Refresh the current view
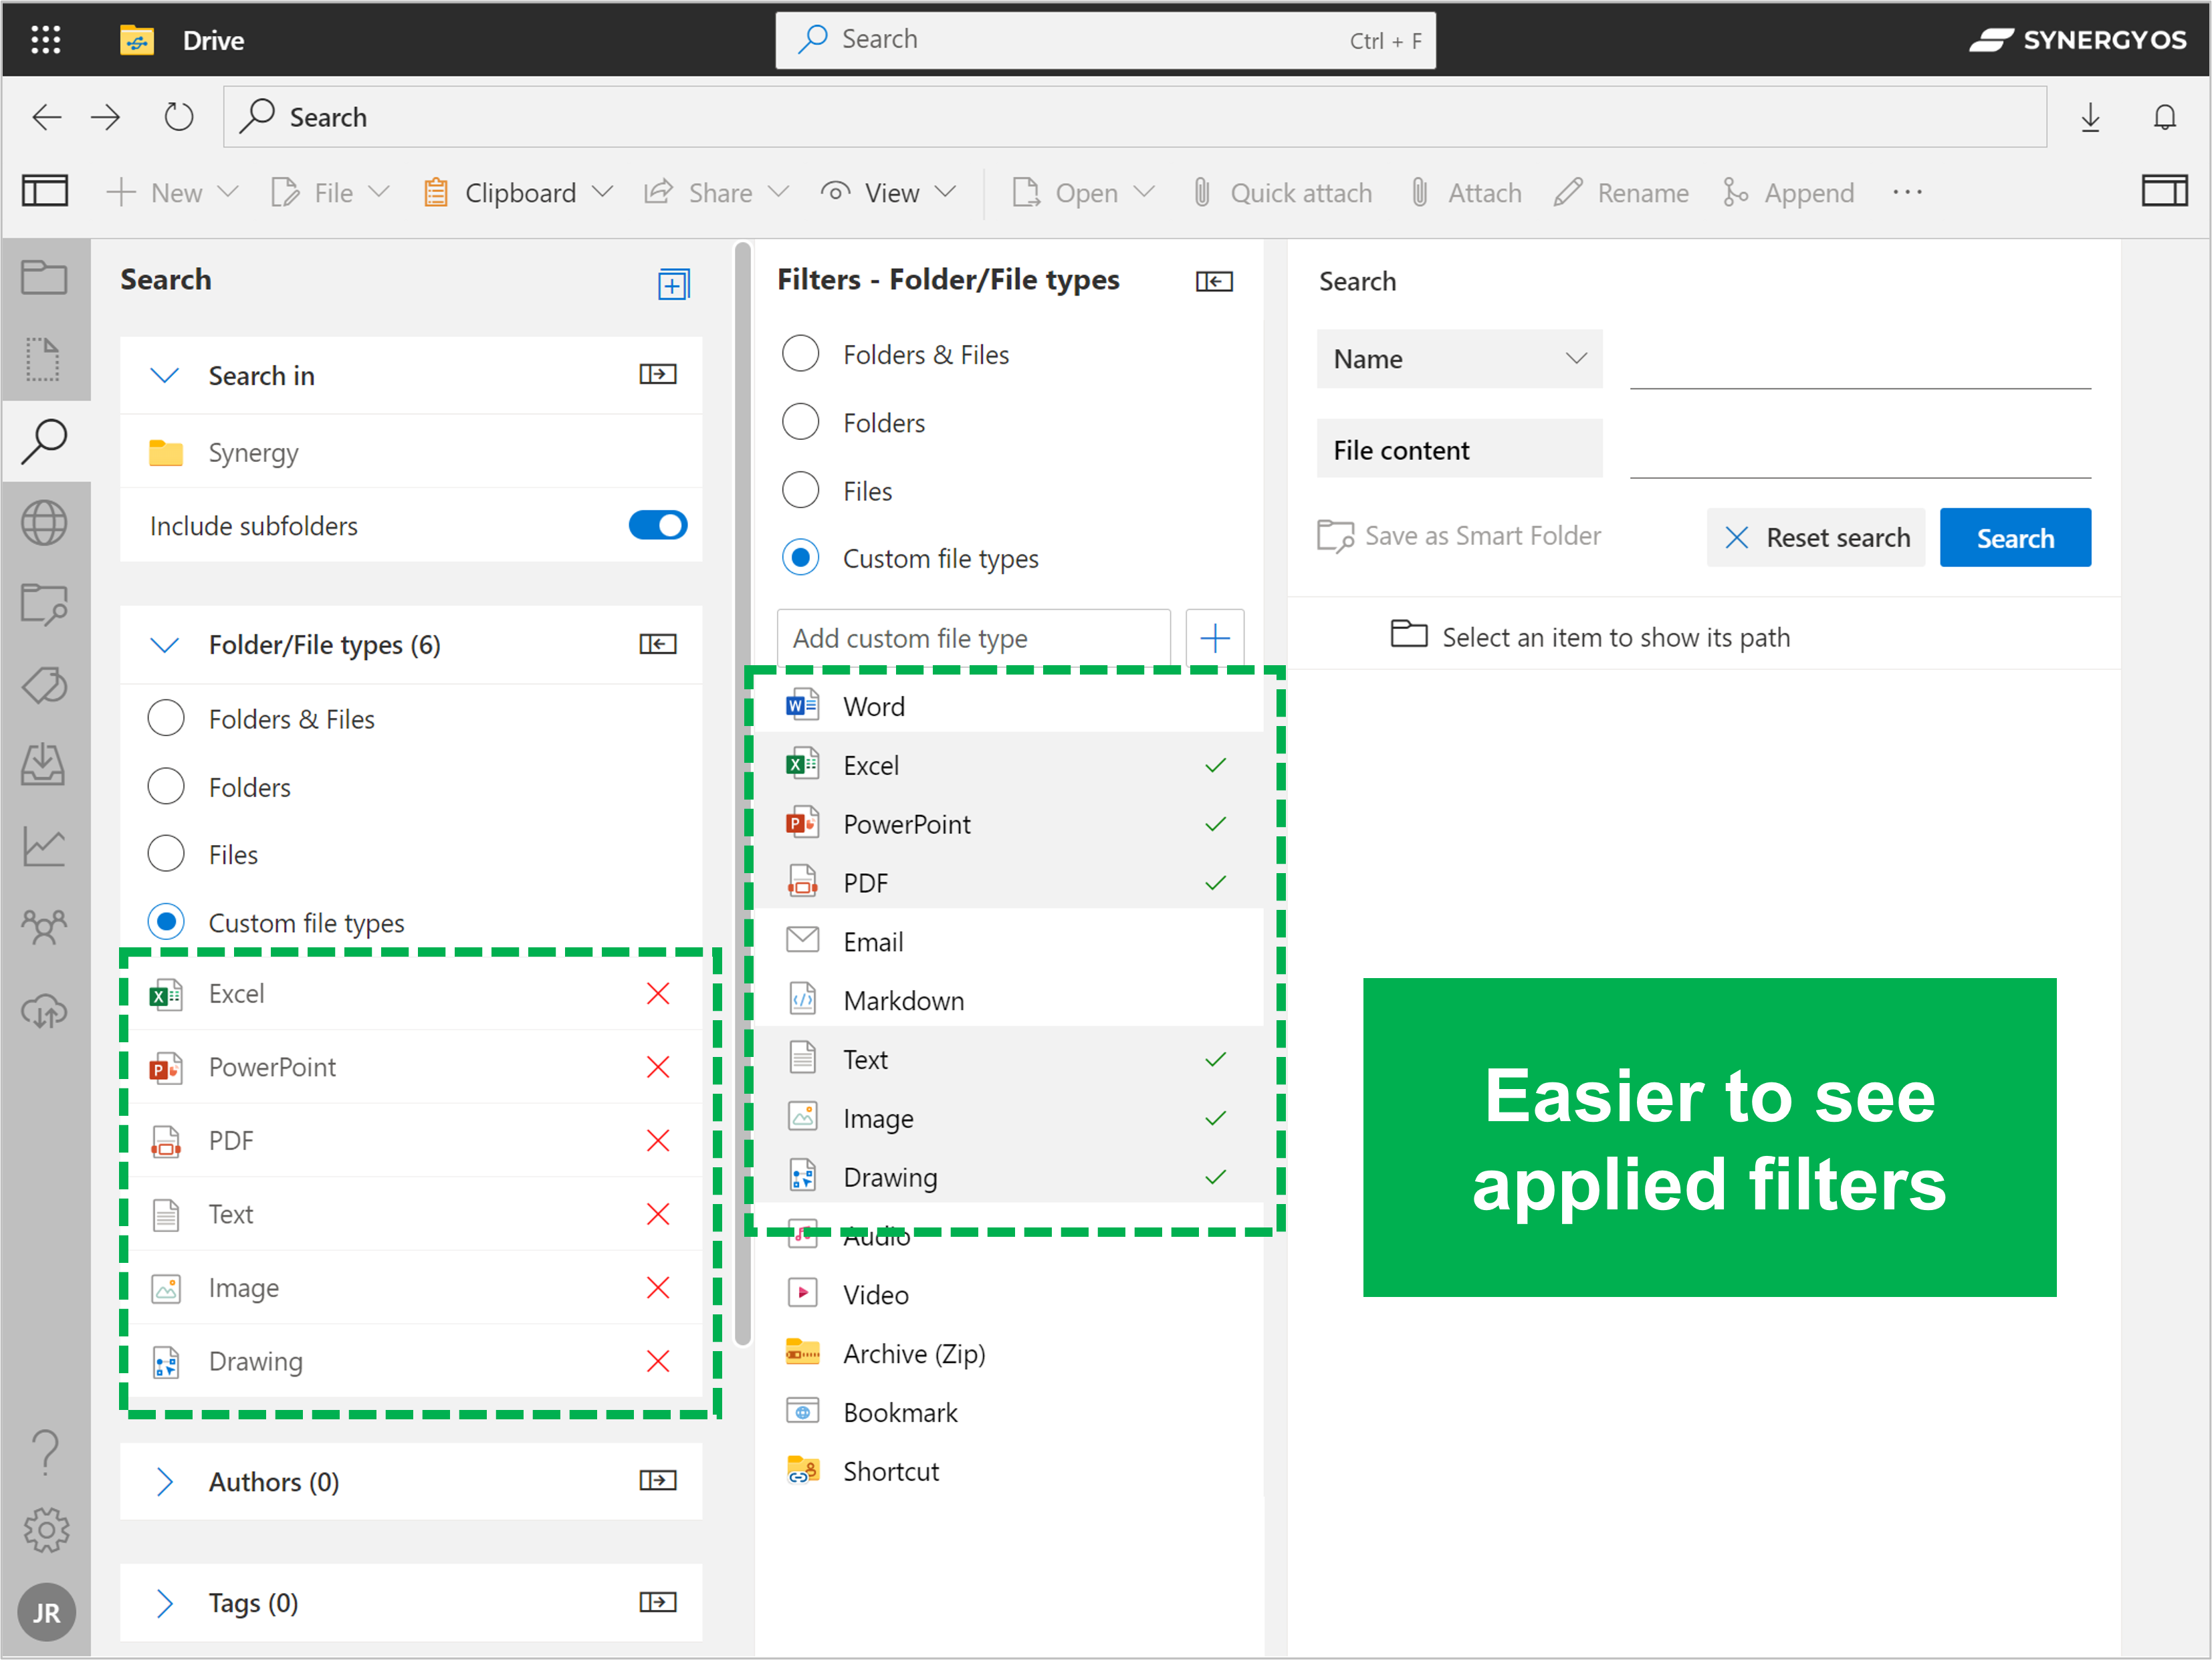 pos(178,117)
